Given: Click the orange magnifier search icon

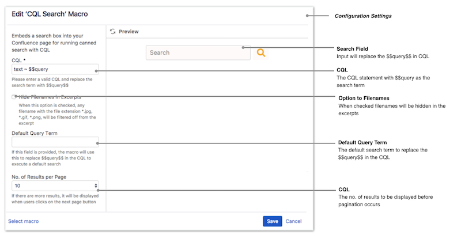Looking at the screenshot, I should tap(260, 52).
